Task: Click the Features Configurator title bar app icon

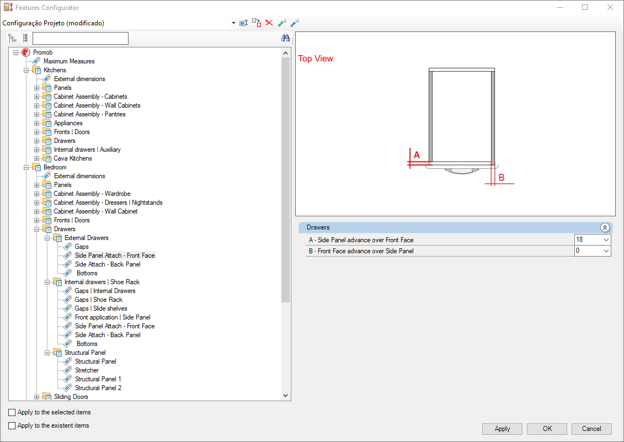Action: click(x=8, y=7)
